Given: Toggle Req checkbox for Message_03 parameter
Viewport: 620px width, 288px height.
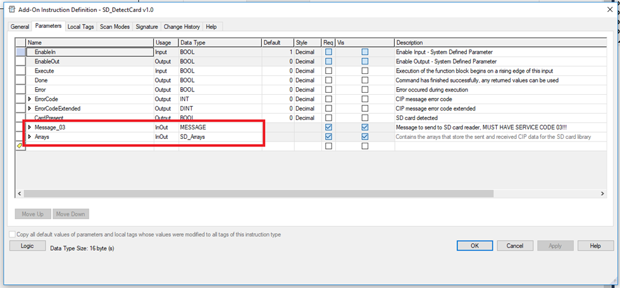Looking at the screenshot, I should [328, 128].
